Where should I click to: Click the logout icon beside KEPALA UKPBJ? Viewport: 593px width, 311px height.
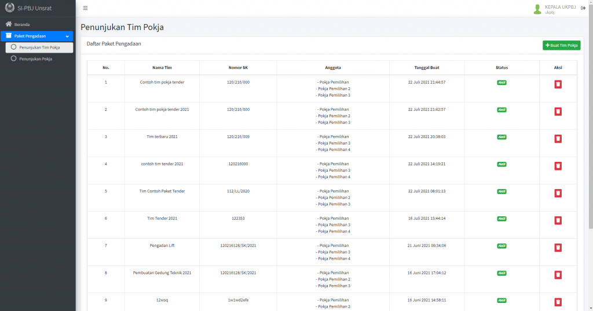(x=583, y=8)
